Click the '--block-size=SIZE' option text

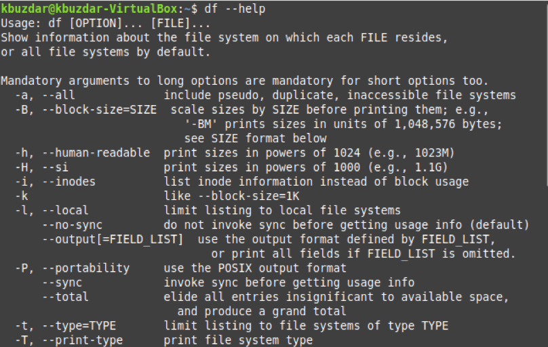[x=100, y=110]
